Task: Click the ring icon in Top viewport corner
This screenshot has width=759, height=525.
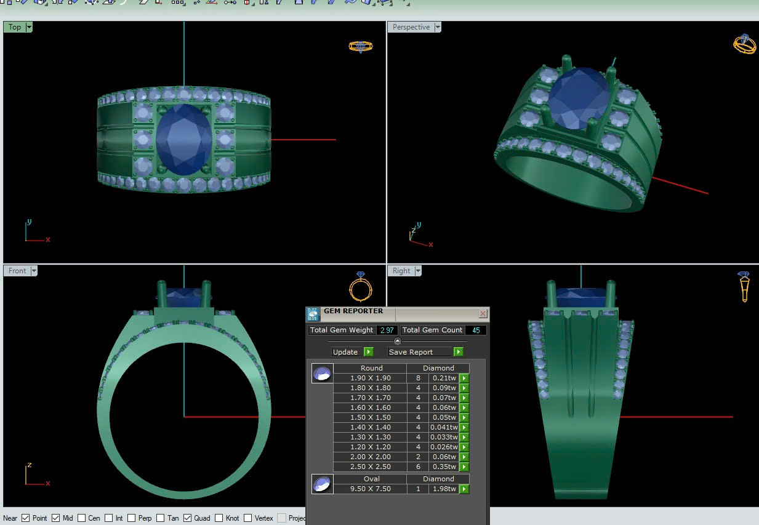Action: (x=360, y=47)
